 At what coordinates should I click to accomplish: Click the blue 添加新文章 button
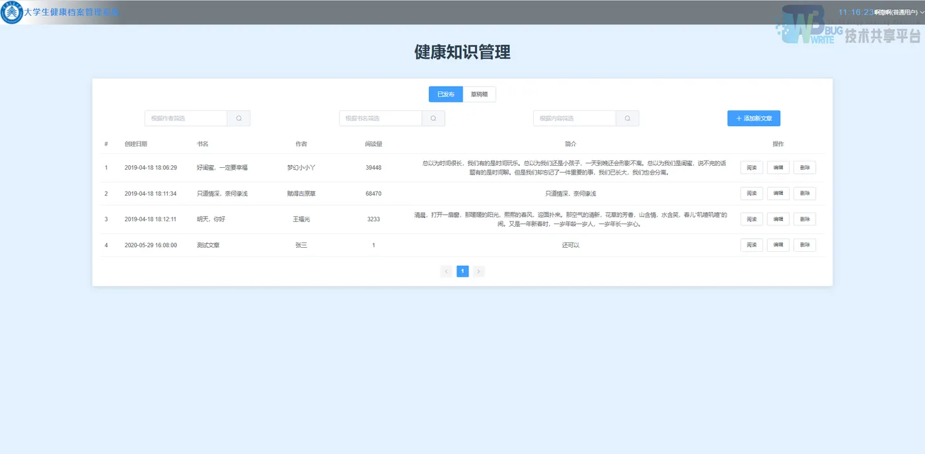coord(753,118)
